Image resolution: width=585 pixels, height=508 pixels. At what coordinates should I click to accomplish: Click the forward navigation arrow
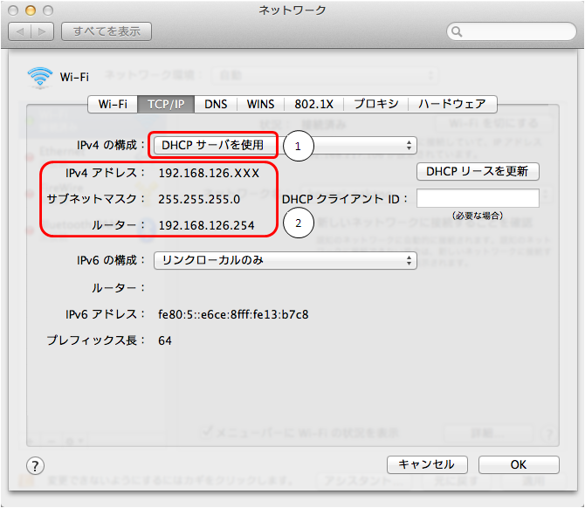point(42,31)
